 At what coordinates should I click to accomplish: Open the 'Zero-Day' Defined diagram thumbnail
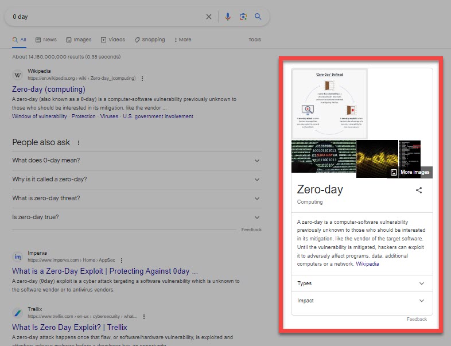click(x=329, y=104)
